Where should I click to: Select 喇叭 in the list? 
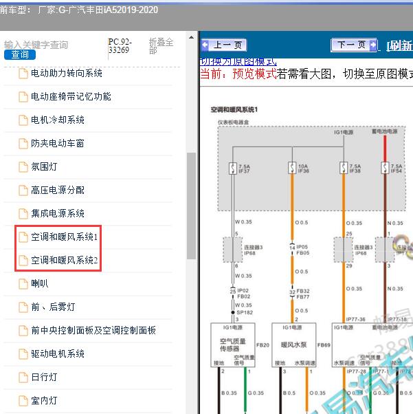40,283
